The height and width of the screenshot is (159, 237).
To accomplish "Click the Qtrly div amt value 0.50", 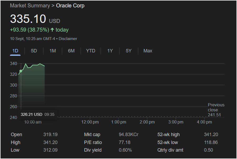I will tap(209, 150).
